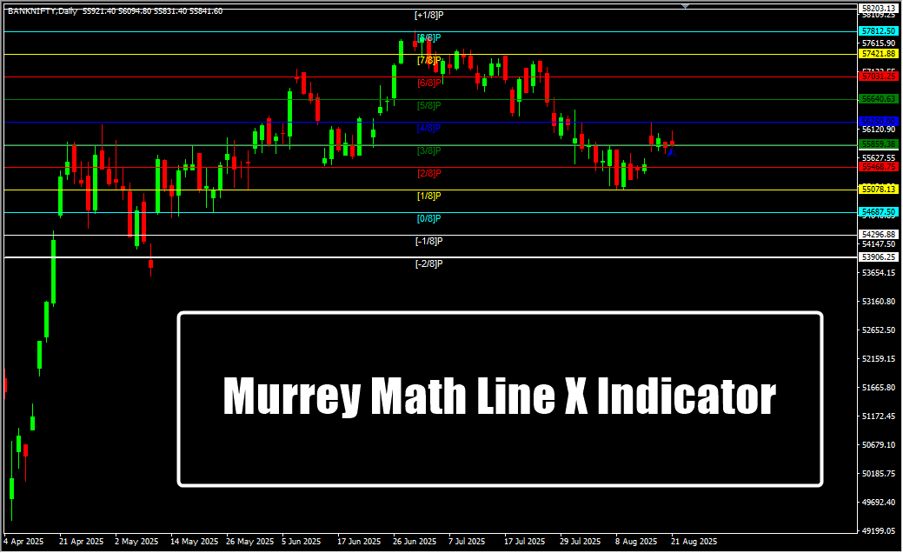Select the cyan 54687.50 price tag
This screenshot has height=553, width=903.
tap(878, 212)
